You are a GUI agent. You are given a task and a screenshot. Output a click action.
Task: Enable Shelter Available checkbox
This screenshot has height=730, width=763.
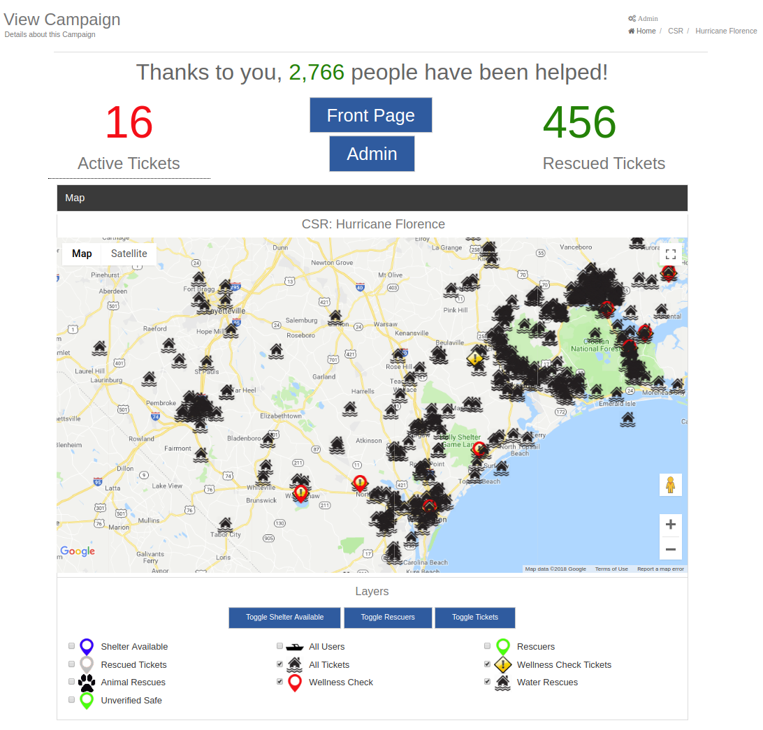[71, 646]
